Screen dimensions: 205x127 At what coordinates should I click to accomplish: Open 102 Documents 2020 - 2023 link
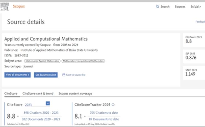pyautogui.click(x=41, y=119)
